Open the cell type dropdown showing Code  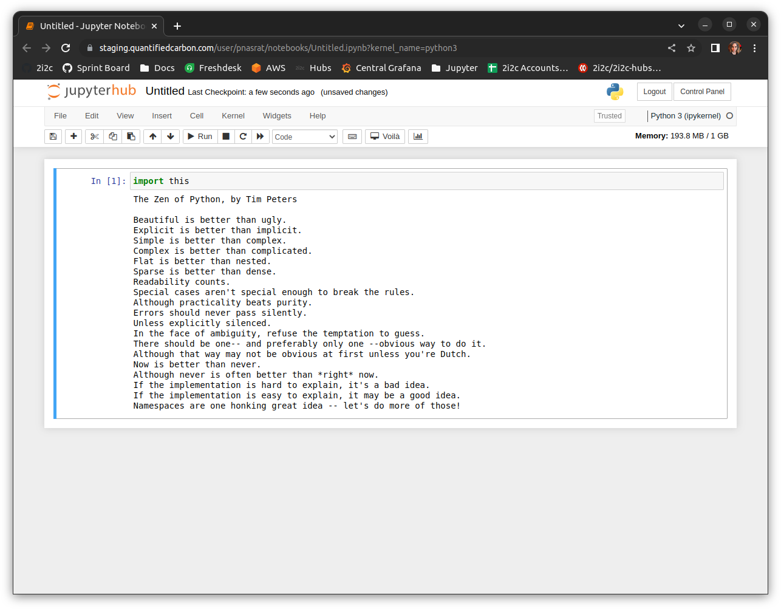[x=304, y=136]
